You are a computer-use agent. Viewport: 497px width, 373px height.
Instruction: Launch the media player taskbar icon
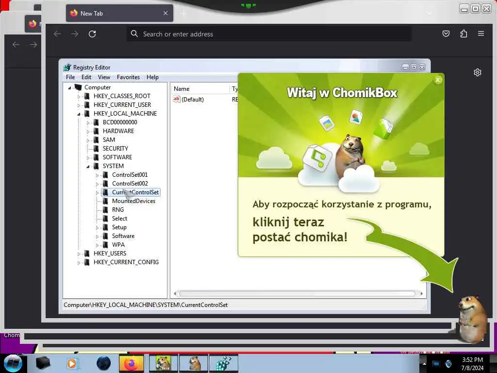tap(72, 363)
